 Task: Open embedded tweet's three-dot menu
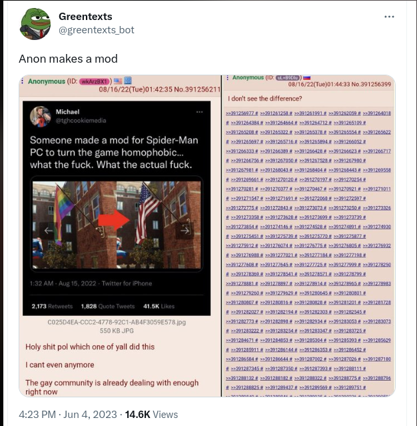click(x=200, y=112)
